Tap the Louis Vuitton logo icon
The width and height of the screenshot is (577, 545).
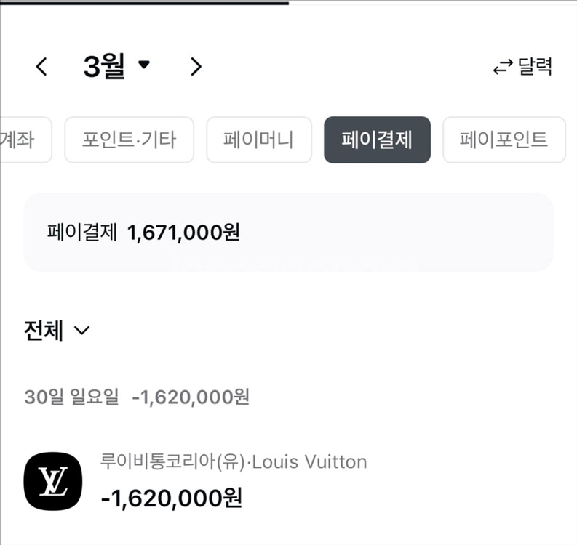53,481
